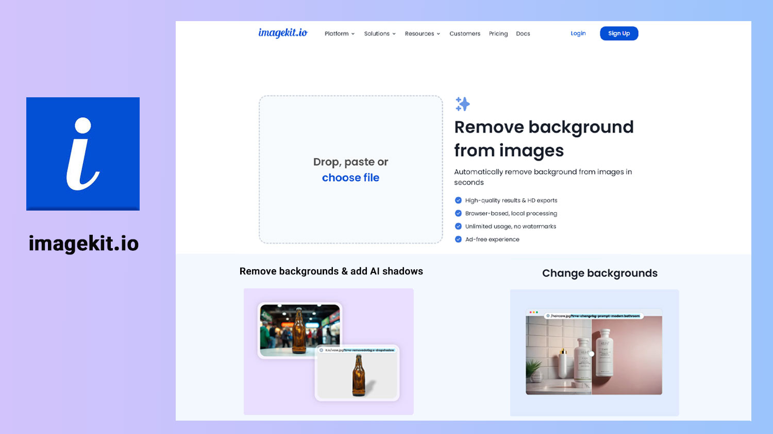Expand the Solutions dropdown chevron

click(394, 34)
